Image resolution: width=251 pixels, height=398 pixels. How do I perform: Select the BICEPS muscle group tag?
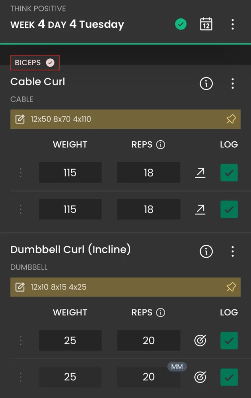pos(35,63)
